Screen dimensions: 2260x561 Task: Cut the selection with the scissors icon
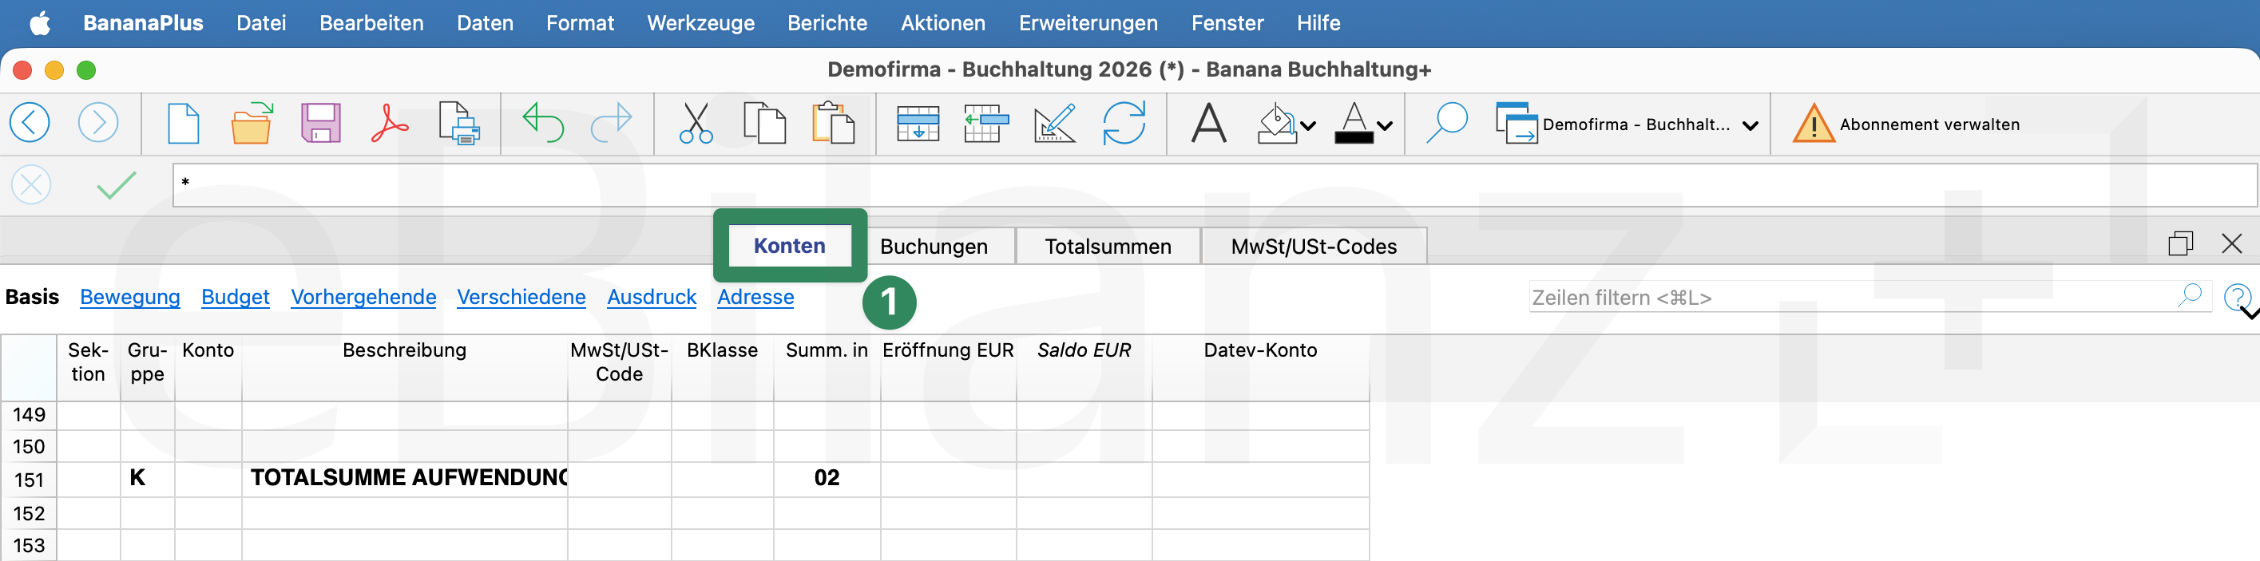point(696,124)
